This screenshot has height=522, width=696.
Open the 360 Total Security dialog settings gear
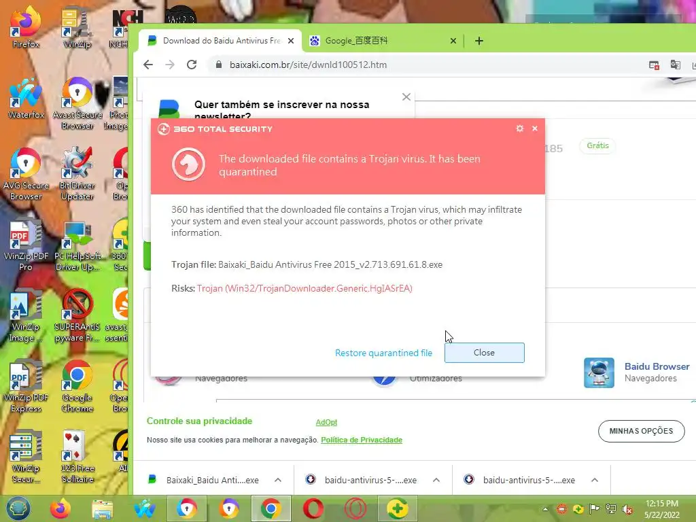click(520, 128)
